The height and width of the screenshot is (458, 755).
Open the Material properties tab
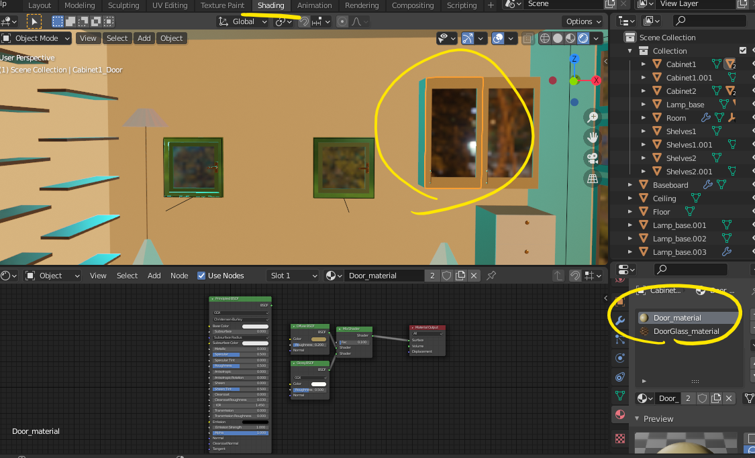click(x=620, y=414)
